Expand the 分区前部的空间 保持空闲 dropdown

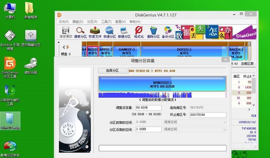pos(224,122)
